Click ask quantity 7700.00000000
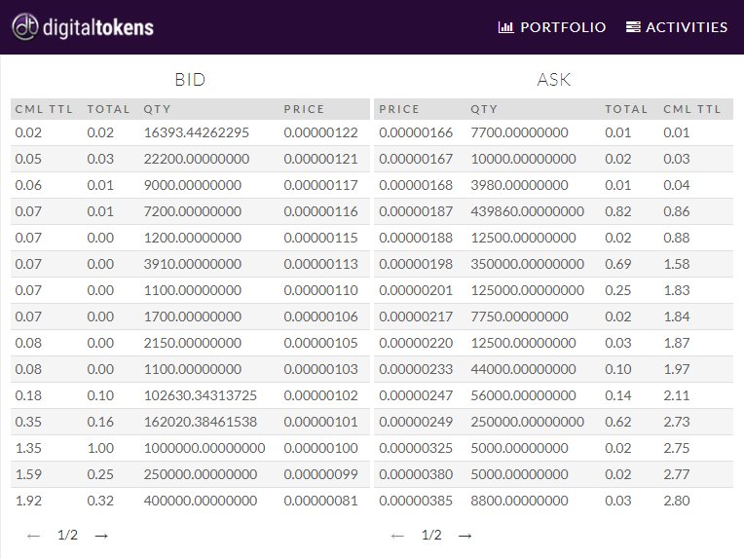 click(x=519, y=132)
